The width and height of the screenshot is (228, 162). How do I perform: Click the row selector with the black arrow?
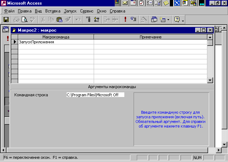pos(15,42)
